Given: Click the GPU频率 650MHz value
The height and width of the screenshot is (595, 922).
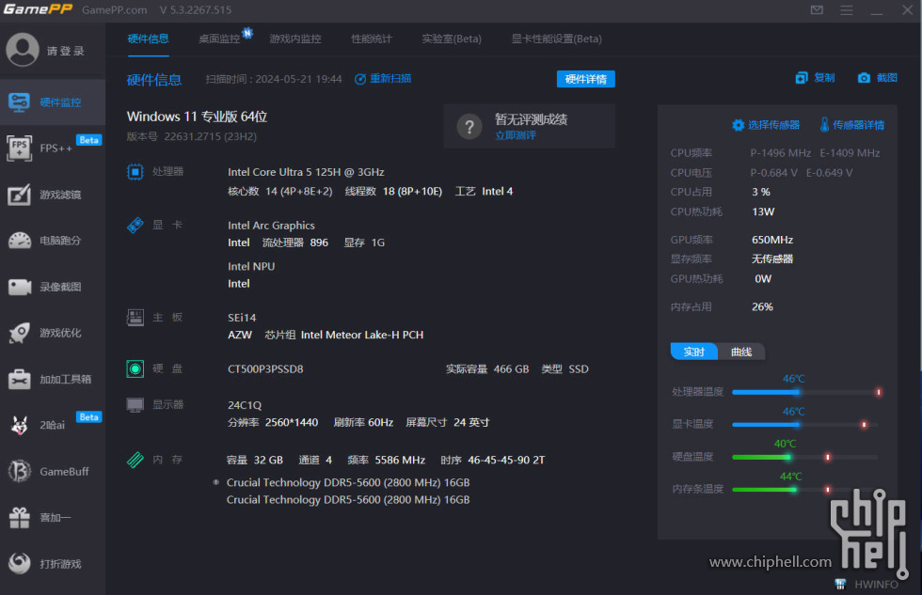Looking at the screenshot, I should tap(772, 240).
